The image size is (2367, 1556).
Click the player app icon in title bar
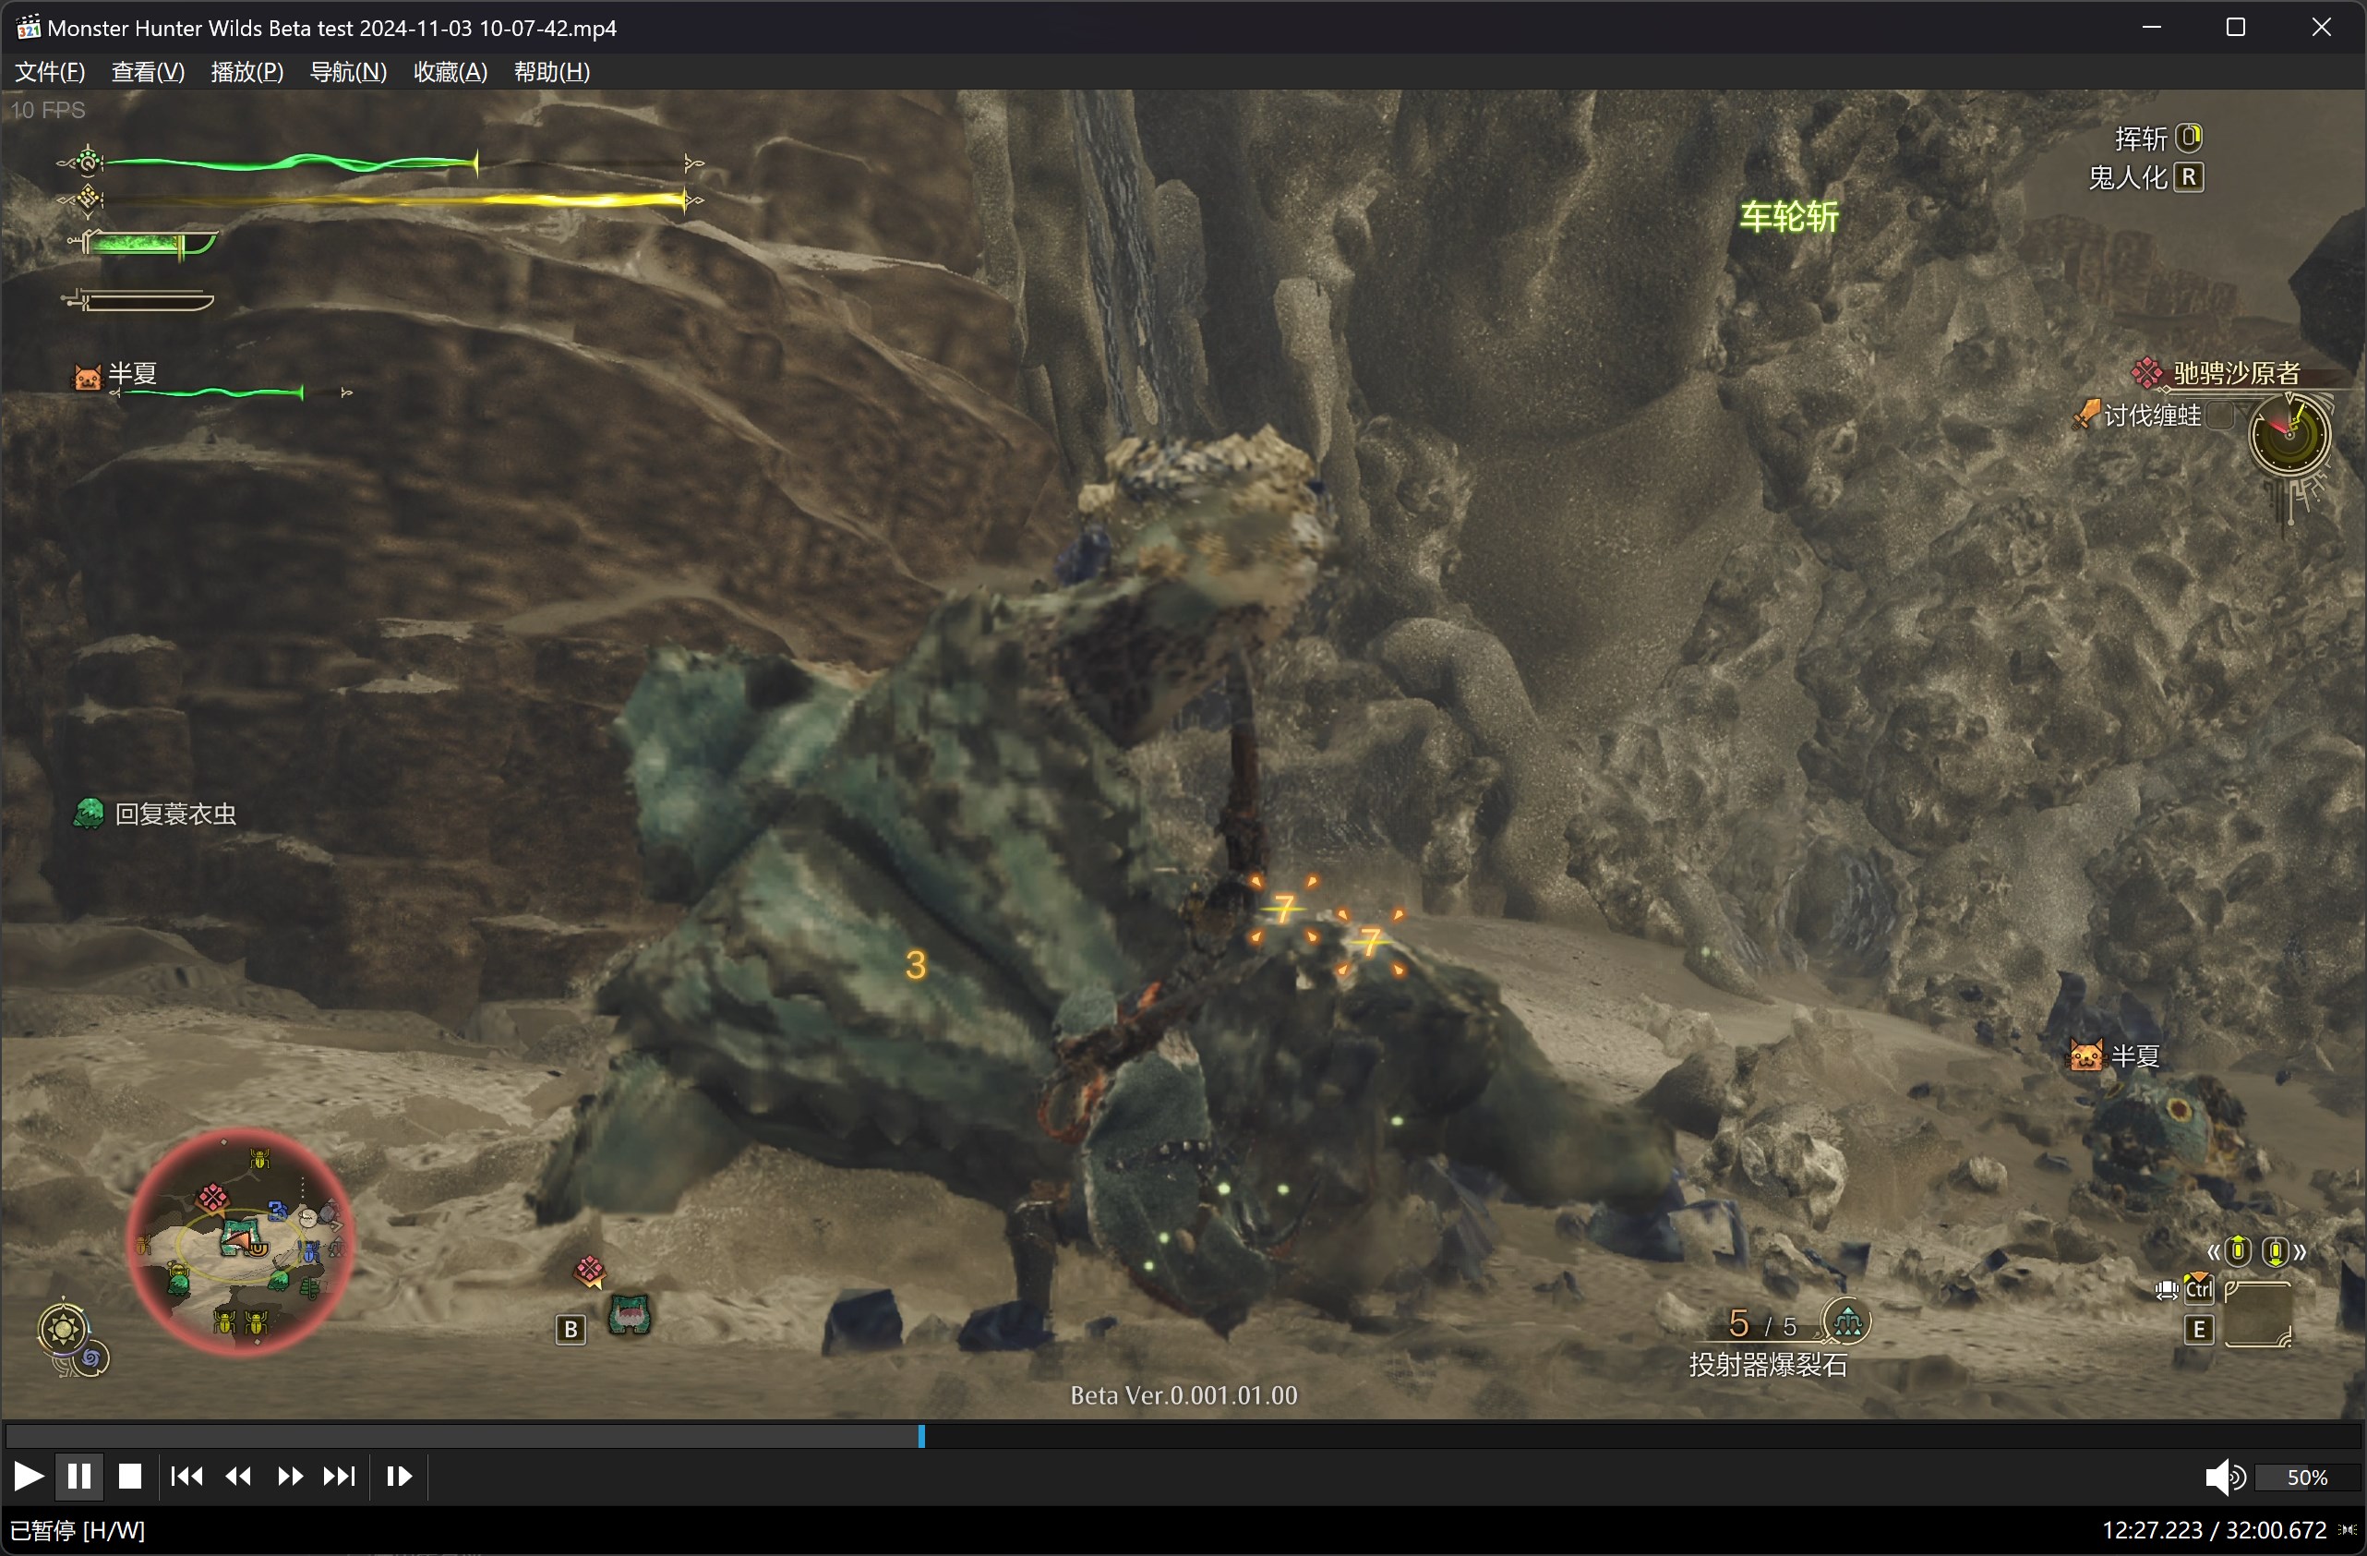(x=28, y=27)
